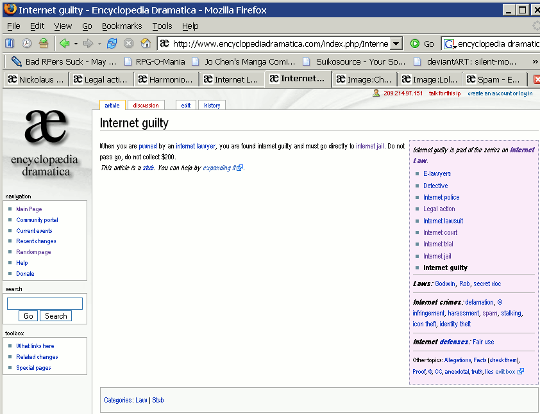Click the copyright symbol in Internet crimes
This screenshot has height=414, width=540.
[x=500, y=302]
